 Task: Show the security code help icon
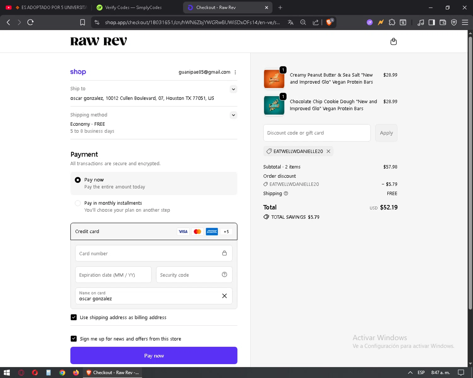tap(224, 274)
